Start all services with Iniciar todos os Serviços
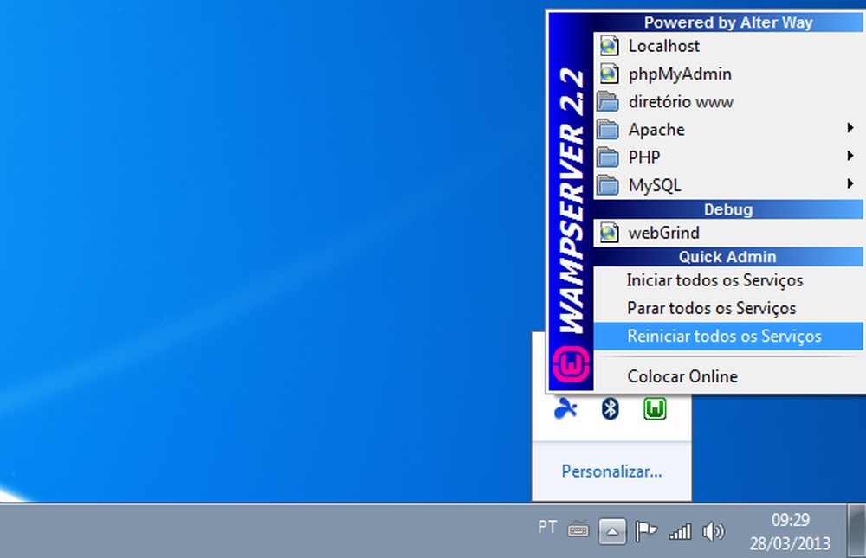Screen dimensions: 866x558 715,280
